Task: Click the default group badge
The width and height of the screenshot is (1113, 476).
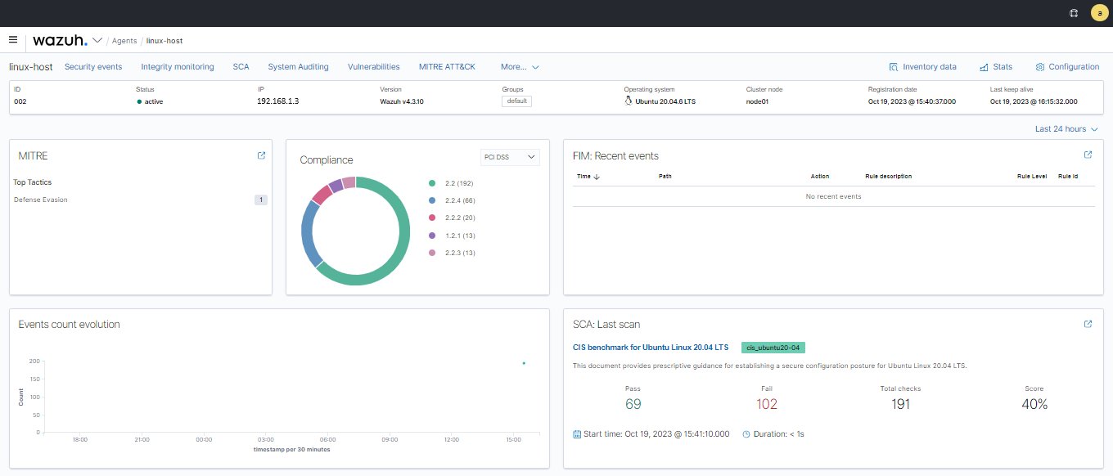Action: [x=516, y=101]
